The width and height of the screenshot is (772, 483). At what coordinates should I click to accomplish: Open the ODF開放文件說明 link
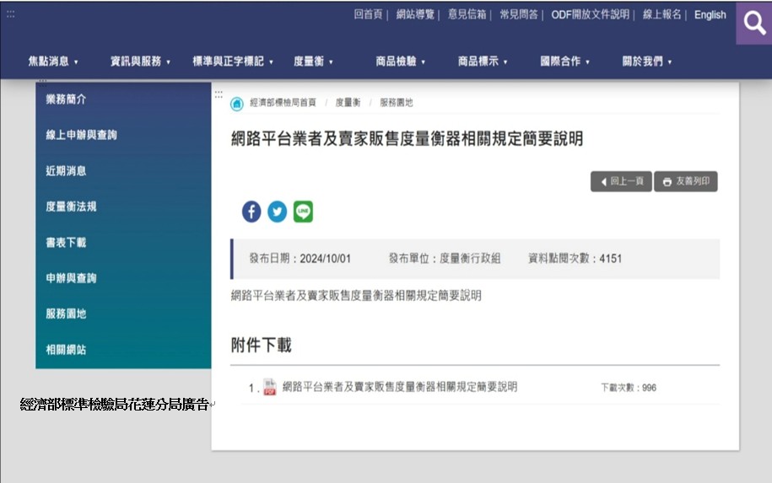pos(590,15)
